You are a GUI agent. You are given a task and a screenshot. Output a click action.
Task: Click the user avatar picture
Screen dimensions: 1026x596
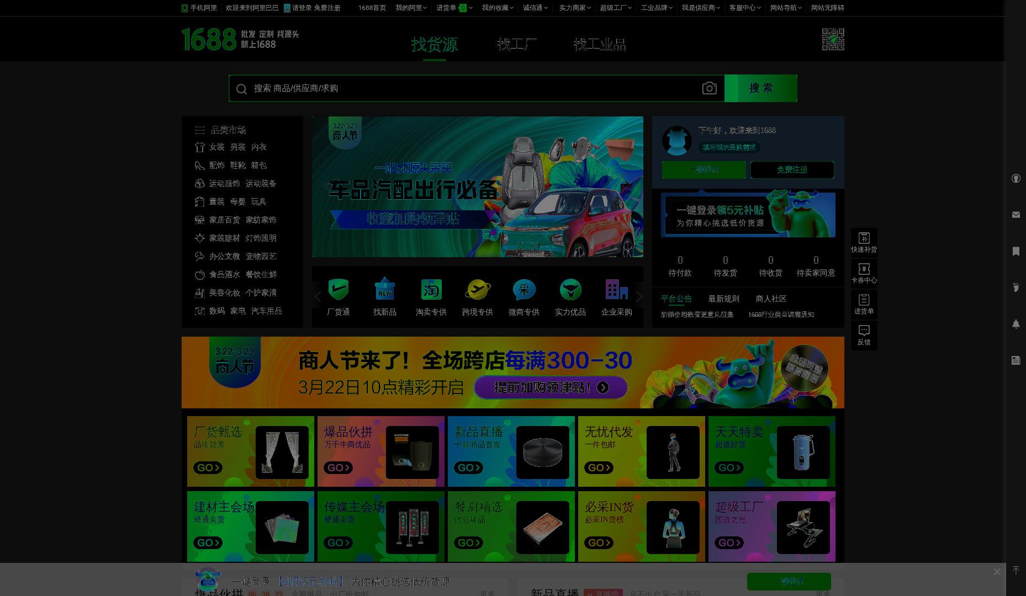(x=676, y=140)
